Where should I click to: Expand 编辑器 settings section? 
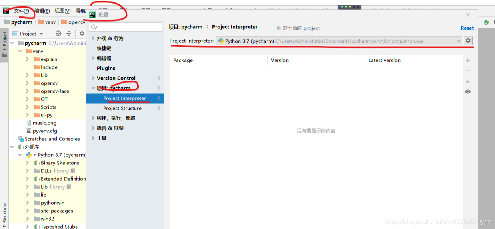pos(93,58)
